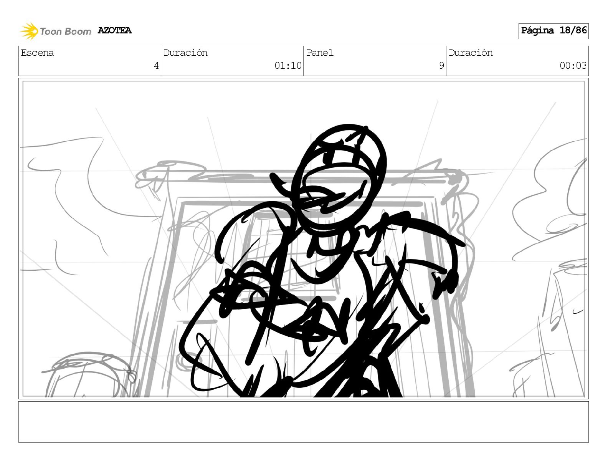Click the Página 18/86 page indicator
This screenshot has height=470, width=608.
tap(553, 31)
